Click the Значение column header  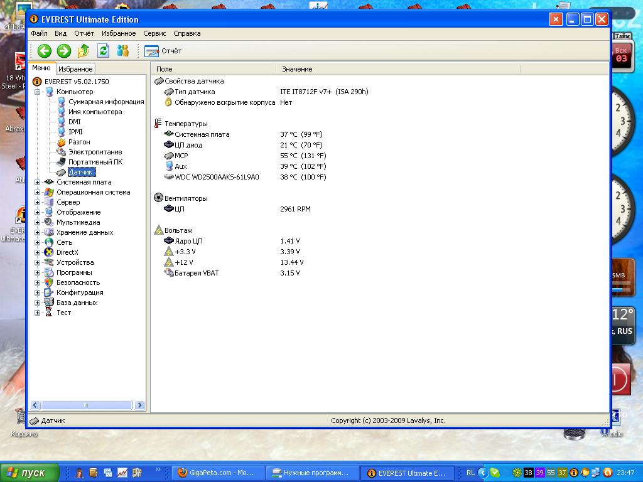297,69
